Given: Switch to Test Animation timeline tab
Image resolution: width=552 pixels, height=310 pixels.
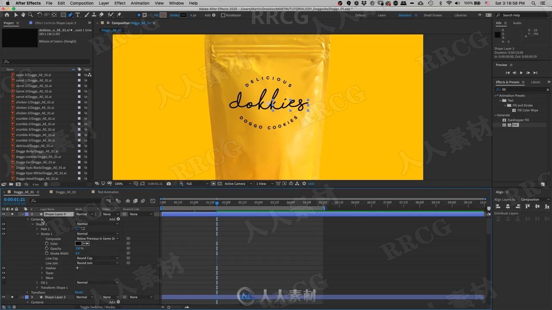Looking at the screenshot, I should pyautogui.click(x=108, y=192).
